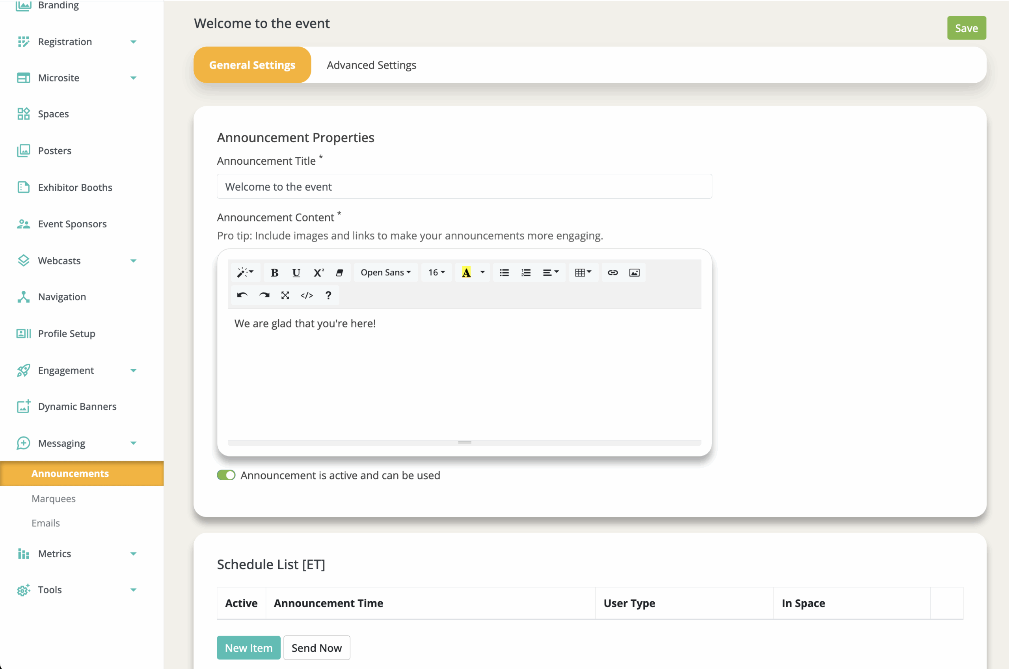Open Marquees under Messaging
This screenshot has width=1009, height=669.
[53, 498]
